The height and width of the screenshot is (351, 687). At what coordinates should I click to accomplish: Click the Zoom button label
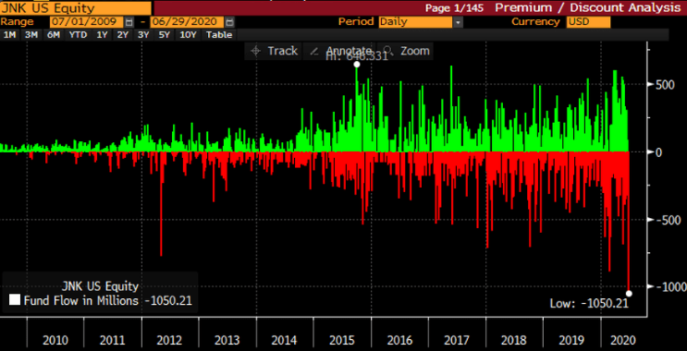(415, 51)
